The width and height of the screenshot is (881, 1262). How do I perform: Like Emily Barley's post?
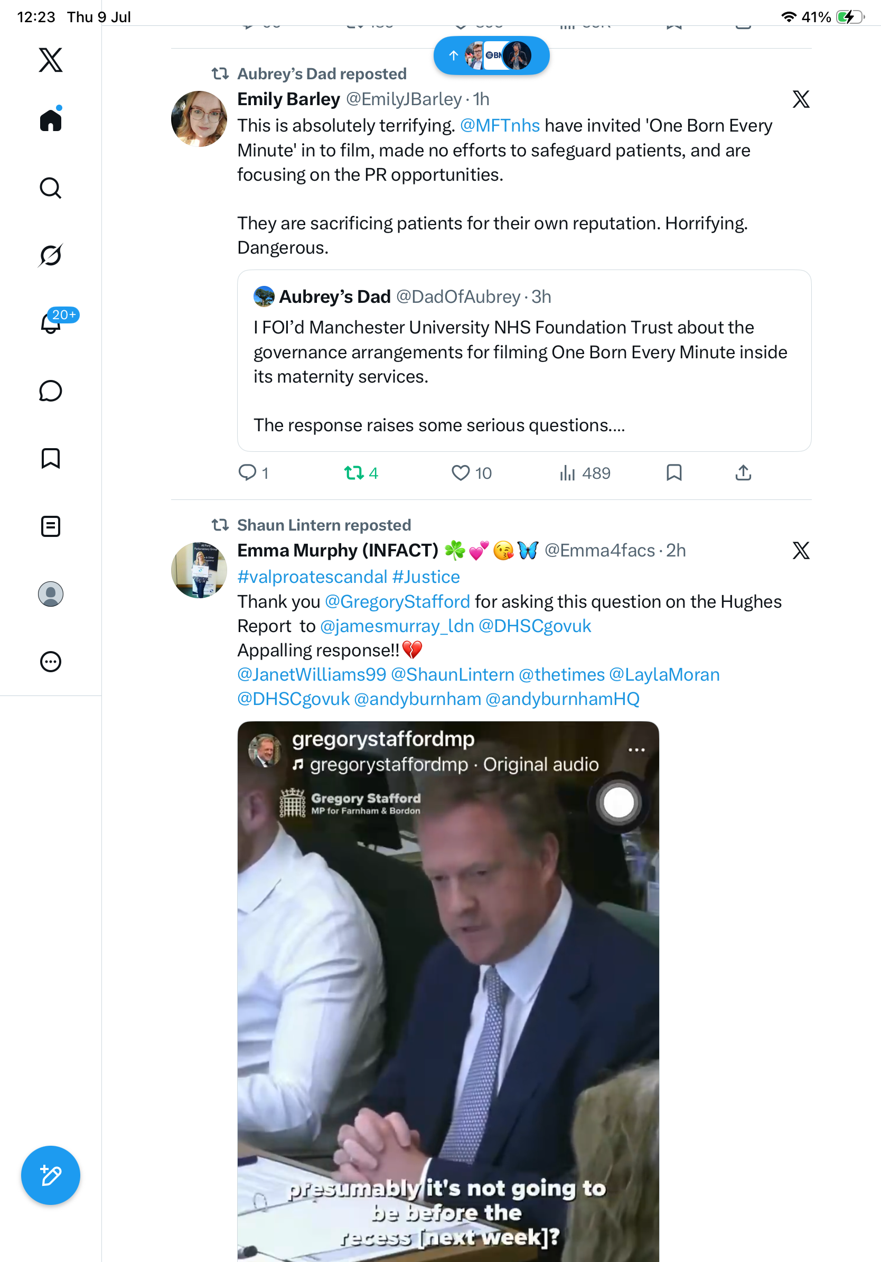471,474
